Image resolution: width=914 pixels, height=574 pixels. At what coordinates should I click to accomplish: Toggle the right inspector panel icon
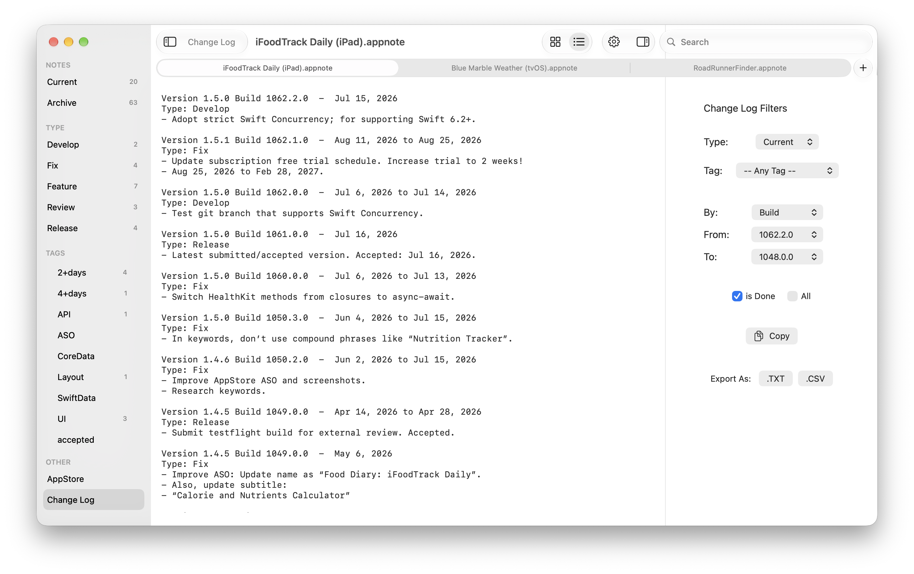pos(643,42)
